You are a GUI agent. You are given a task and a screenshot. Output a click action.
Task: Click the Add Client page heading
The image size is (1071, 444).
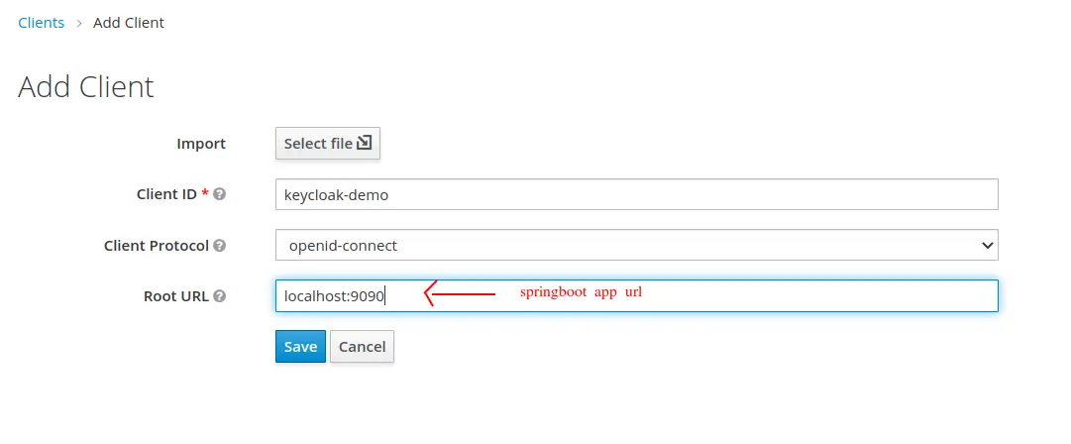(x=86, y=87)
